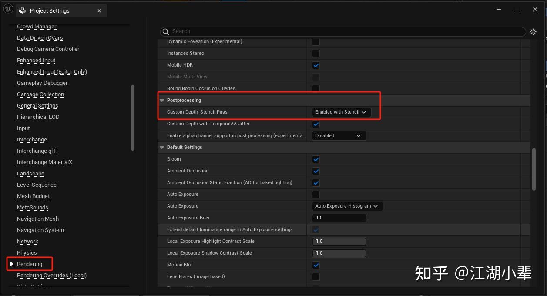Image resolution: width=547 pixels, height=296 pixels.
Task: Open Custom Depth-Stencil Pass dropdown
Action: point(342,112)
